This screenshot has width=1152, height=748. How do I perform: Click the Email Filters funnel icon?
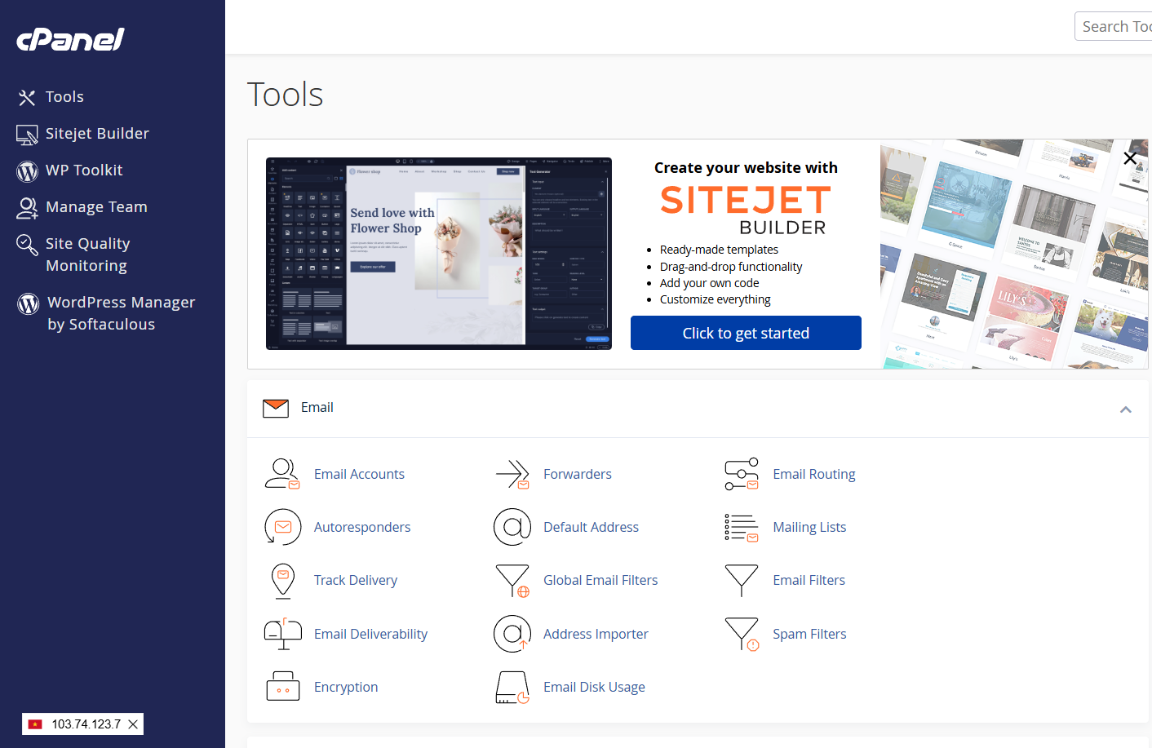click(742, 581)
